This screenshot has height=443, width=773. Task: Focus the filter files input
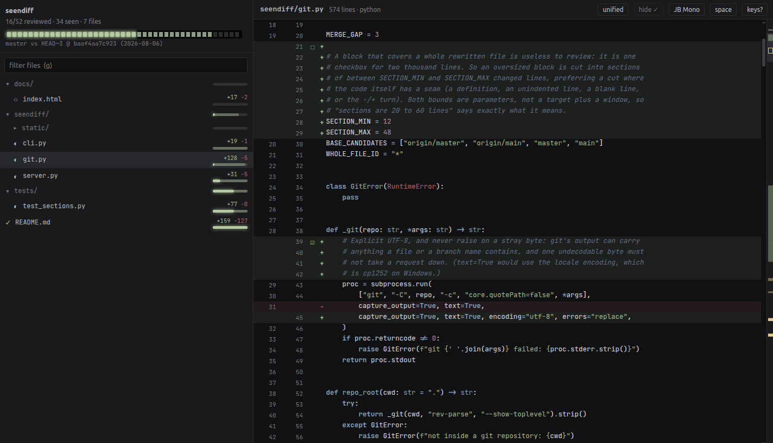point(126,65)
